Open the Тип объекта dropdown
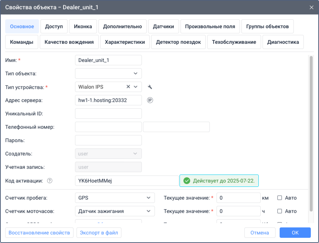 pos(108,73)
